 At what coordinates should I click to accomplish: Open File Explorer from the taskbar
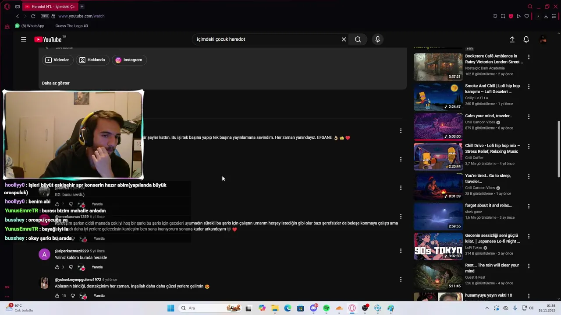click(275, 308)
